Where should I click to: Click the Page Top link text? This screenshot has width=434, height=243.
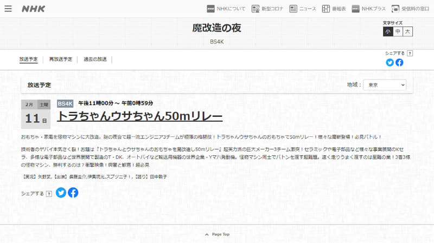(x=221, y=234)
